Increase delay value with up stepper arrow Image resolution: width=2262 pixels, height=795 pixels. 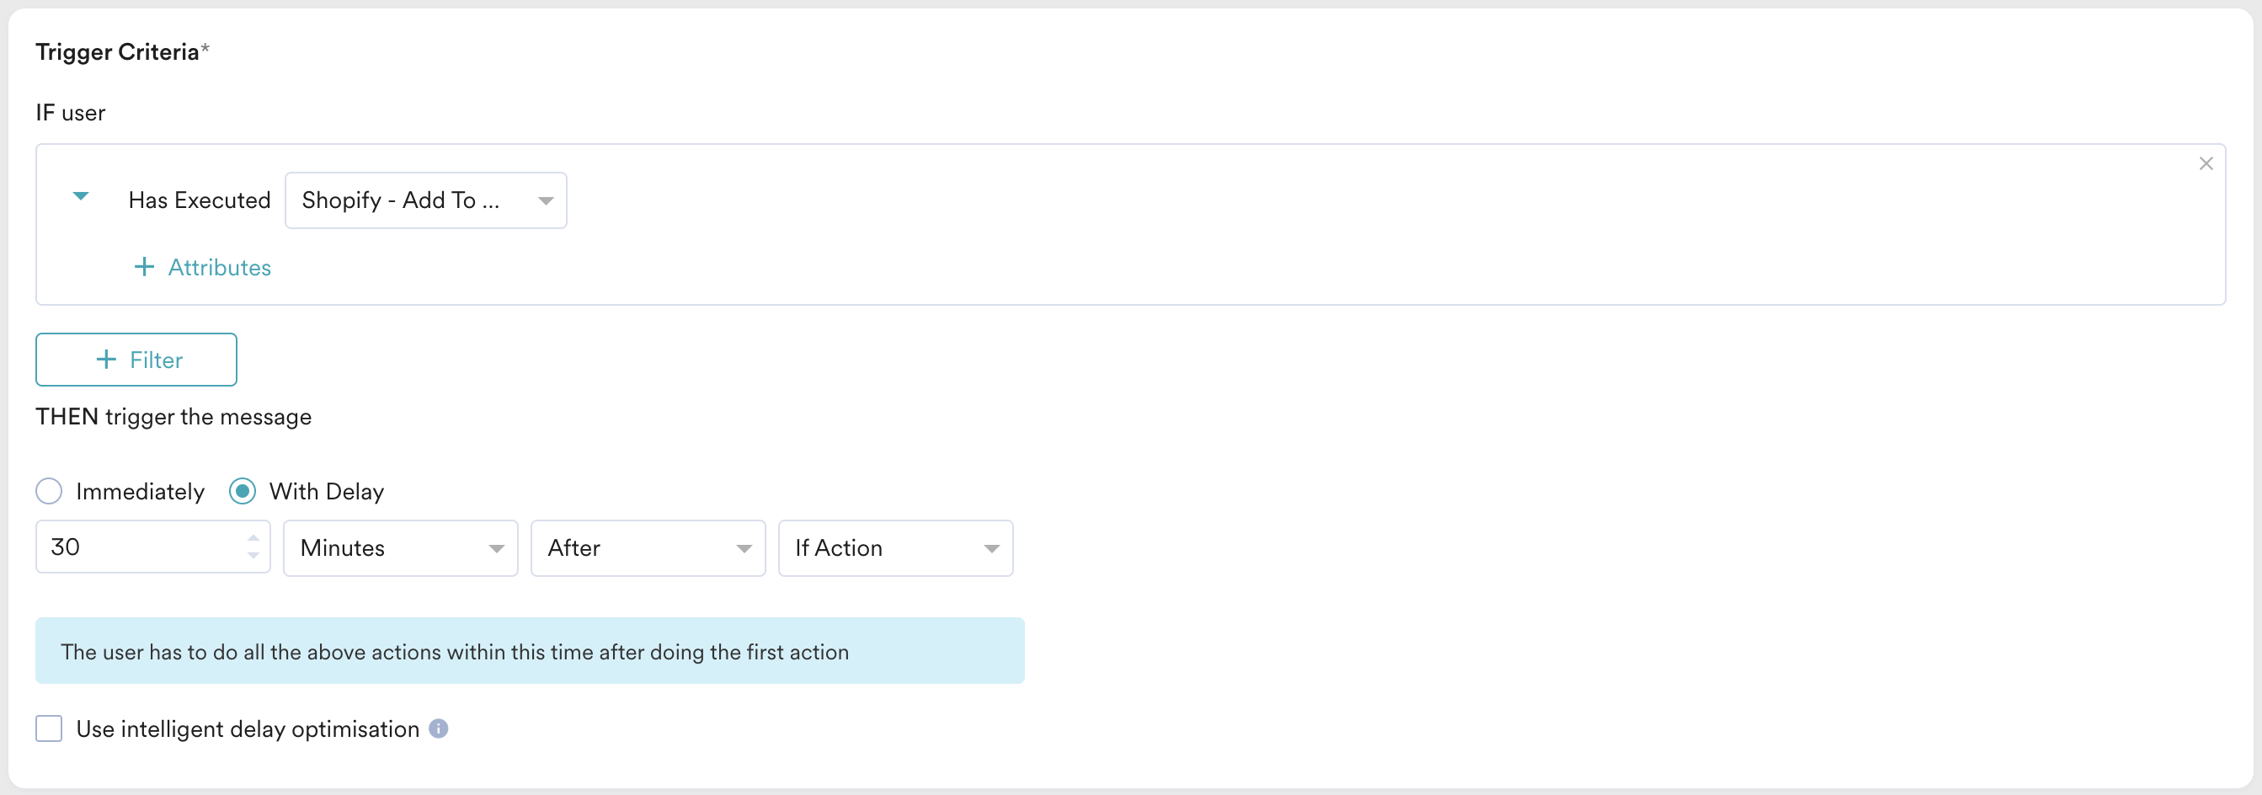[253, 537]
